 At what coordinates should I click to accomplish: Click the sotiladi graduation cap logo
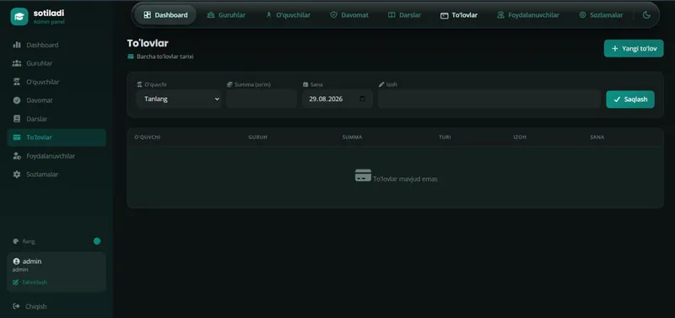[x=19, y=17]
